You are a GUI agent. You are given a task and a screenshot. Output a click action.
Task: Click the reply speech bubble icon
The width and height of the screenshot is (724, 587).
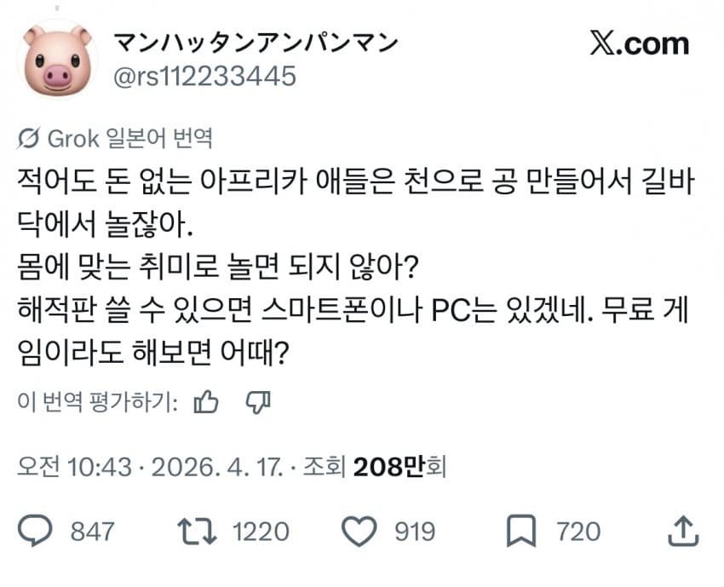click(35, 530)
